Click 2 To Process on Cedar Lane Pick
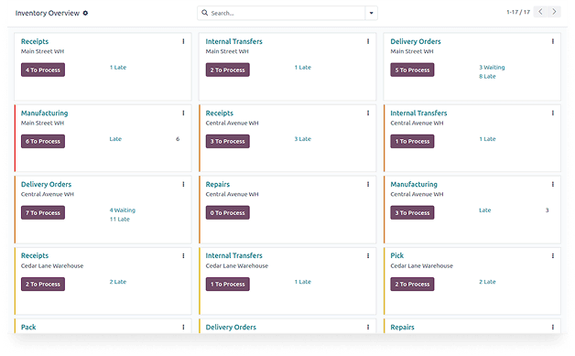This screenshot has width=575, height=356. pyautogui.click(x=412, y=284)
